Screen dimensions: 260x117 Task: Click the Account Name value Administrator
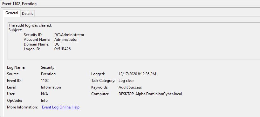[66, 40]
